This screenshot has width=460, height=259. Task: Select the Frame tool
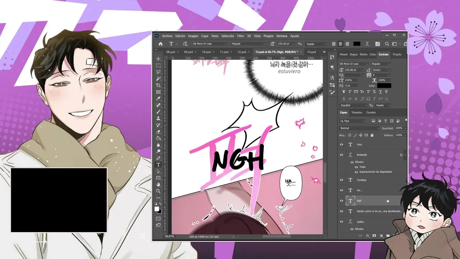tap(158, 92)
